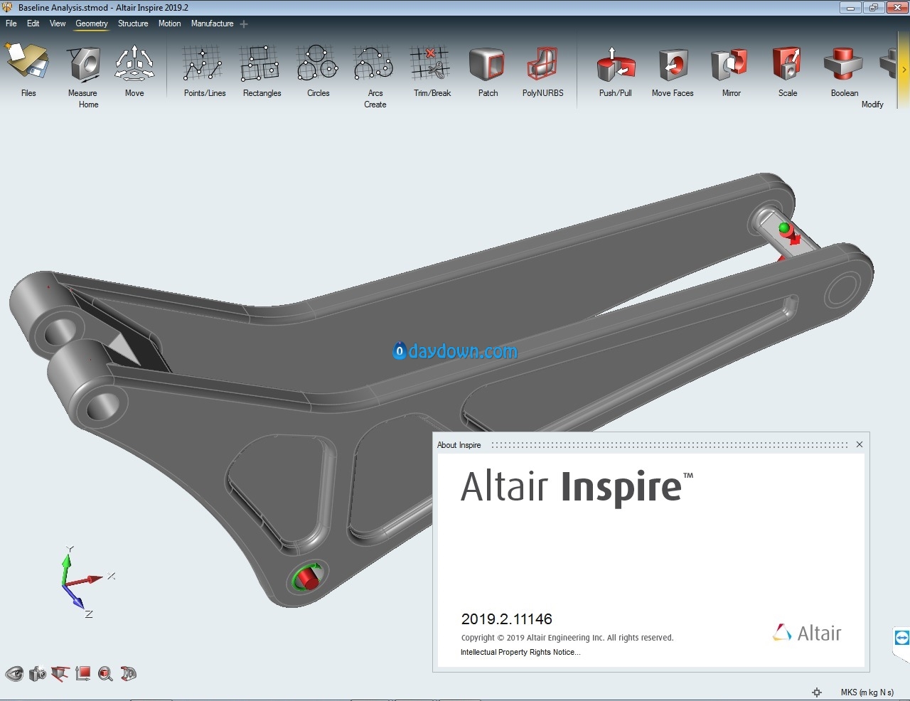Close the About Inspire dialog
The image size is (910, 701).
click(x=859, y=444)
